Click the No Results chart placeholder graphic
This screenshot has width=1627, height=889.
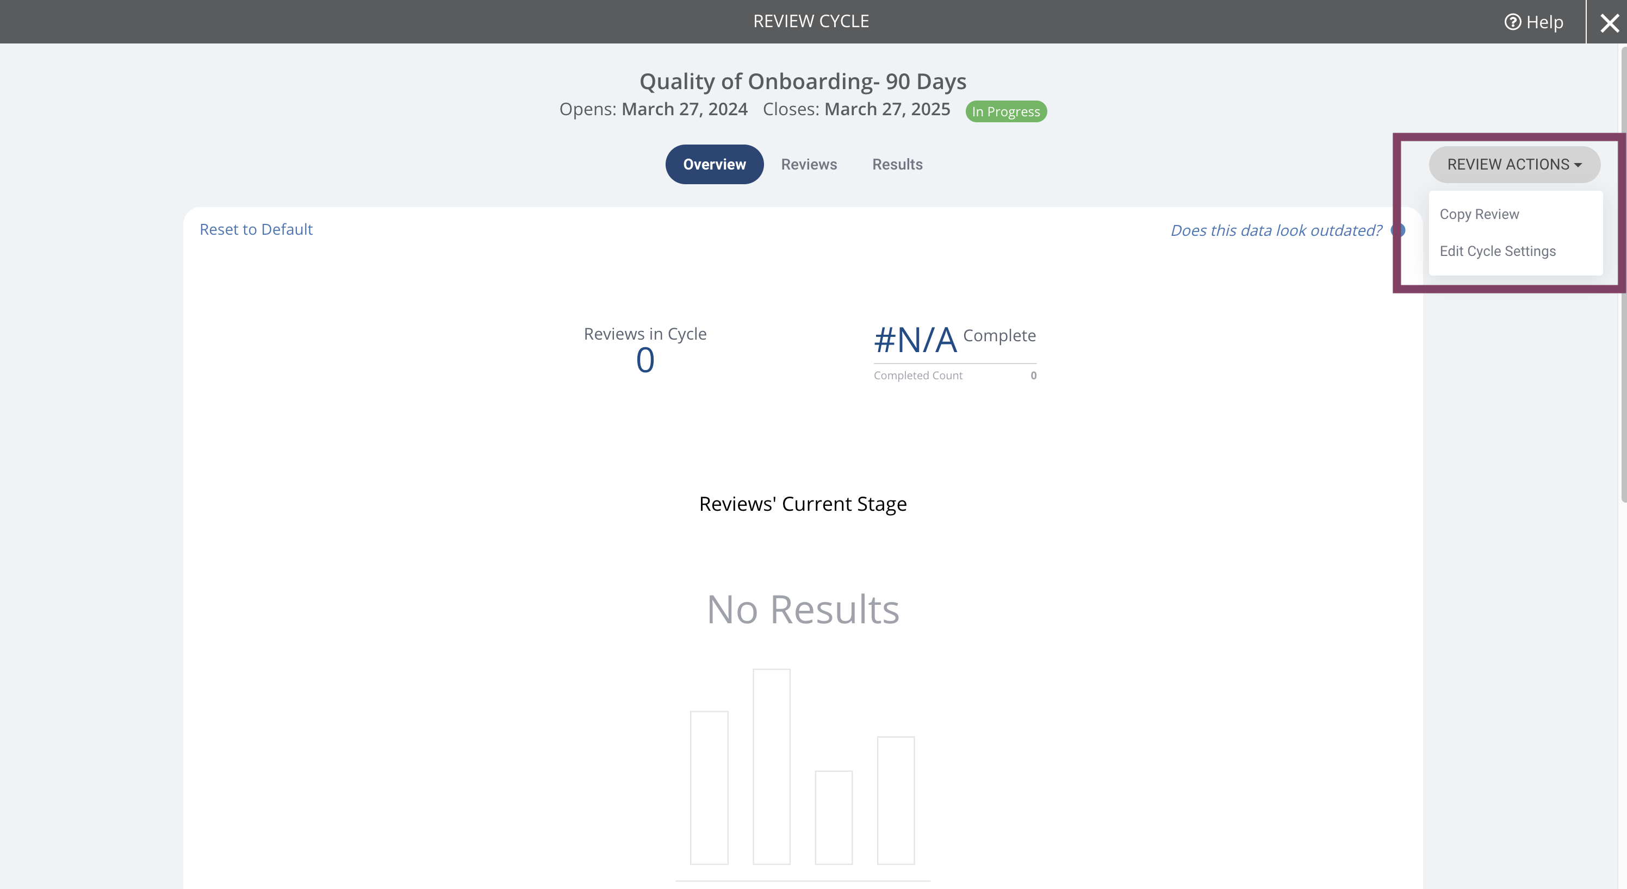point(802,767)
